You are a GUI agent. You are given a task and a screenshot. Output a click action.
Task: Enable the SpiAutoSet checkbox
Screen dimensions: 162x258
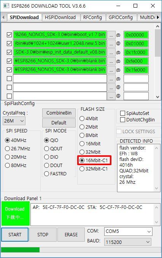coord(122,113)
